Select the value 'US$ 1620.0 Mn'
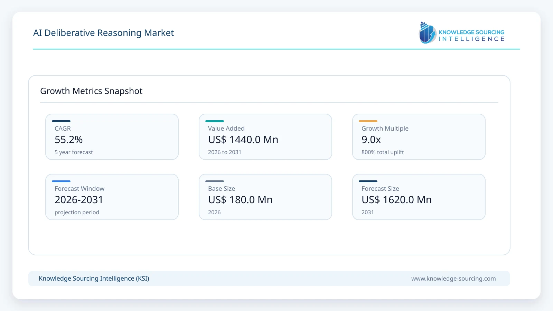553x311 pixels. pos(396,200)
